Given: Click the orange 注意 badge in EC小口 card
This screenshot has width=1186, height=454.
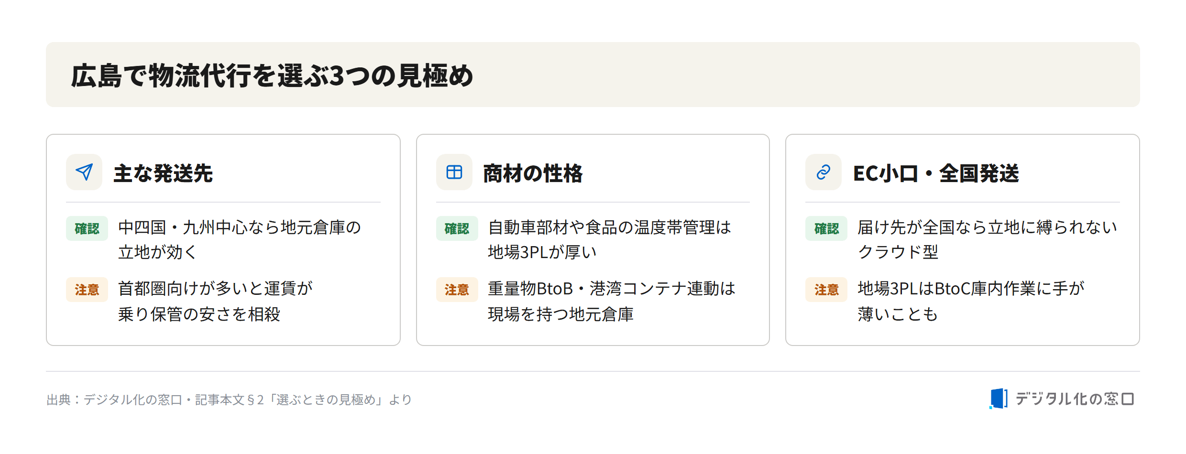Looking at the screenshot, I should tap(826, 290).
